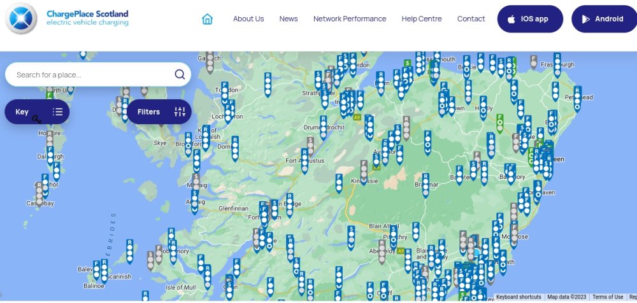Image resolution: width=637 pixels, height=303 pixels.
Task: Select the grey charger marker at Kingussie
Action: [364, 171]
